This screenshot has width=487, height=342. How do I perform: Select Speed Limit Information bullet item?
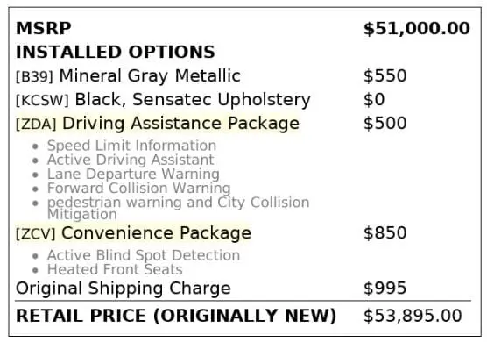tap(131, 146)
